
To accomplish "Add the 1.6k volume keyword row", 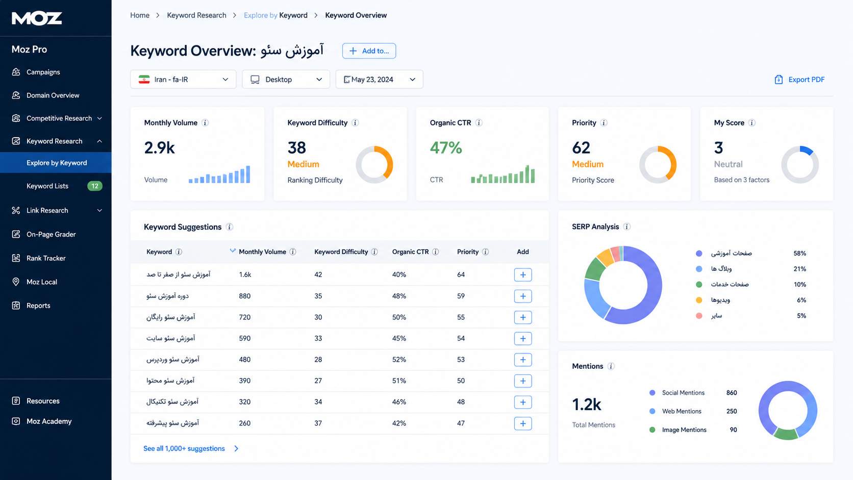I will 523,274.
